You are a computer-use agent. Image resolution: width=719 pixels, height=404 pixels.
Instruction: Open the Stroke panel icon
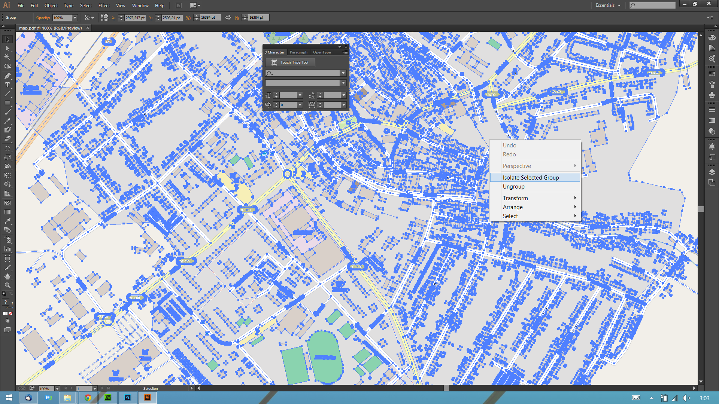712,110
